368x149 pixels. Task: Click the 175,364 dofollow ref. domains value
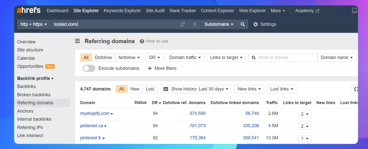pyautogui.click(x=198, y=138)
